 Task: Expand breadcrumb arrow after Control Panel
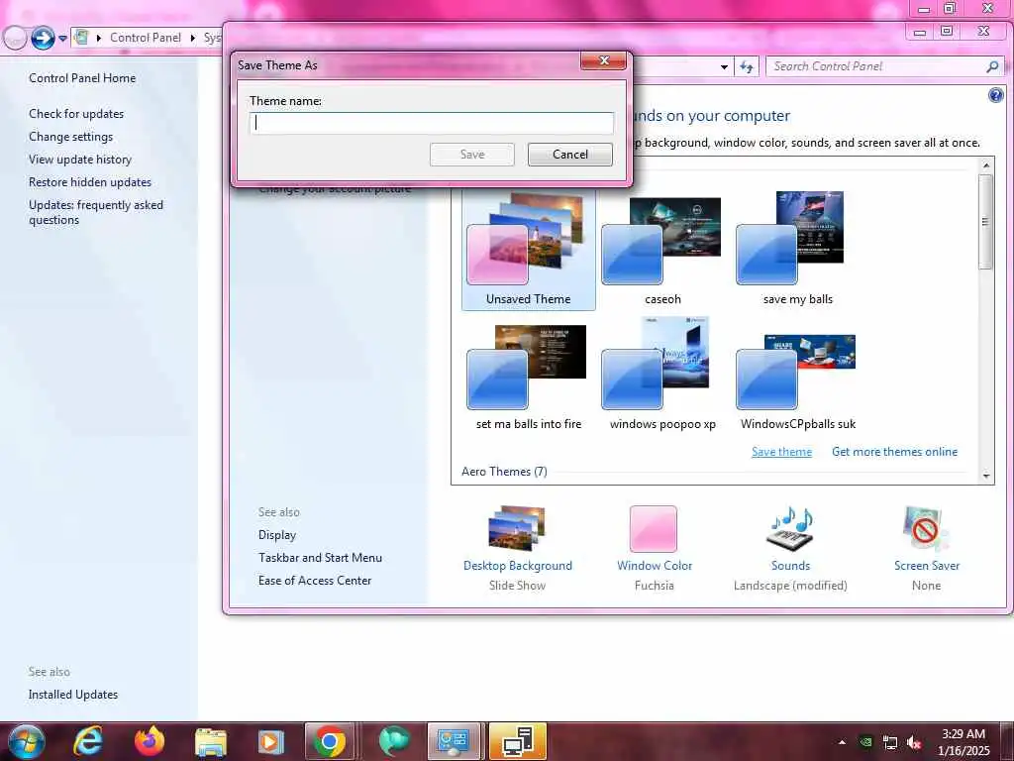(193, 39)
